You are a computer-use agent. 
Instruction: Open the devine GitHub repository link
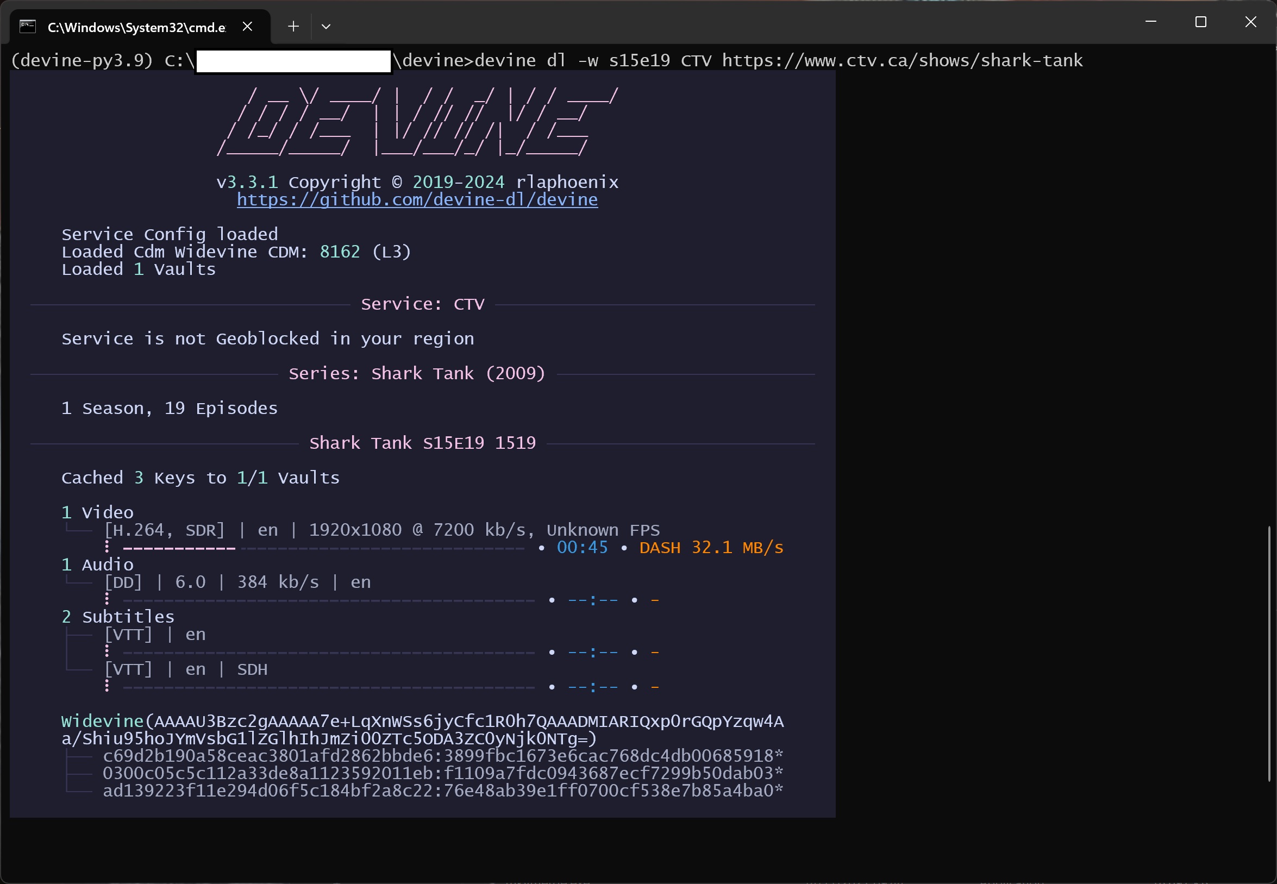tap(417, 200)
